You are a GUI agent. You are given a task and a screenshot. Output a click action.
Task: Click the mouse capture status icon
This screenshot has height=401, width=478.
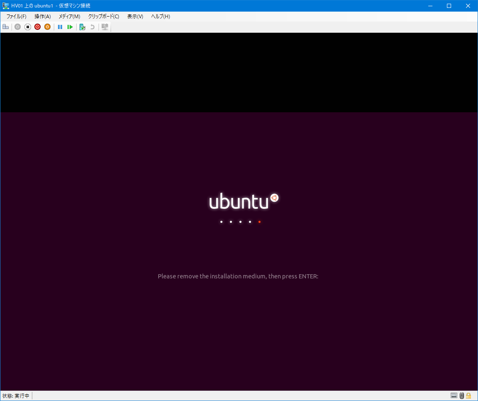coord(461,396)
